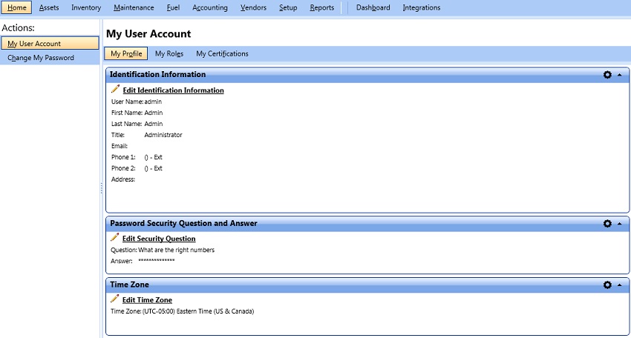
Task: Switch to the My Certifications tab
Action: coord(222,54)
